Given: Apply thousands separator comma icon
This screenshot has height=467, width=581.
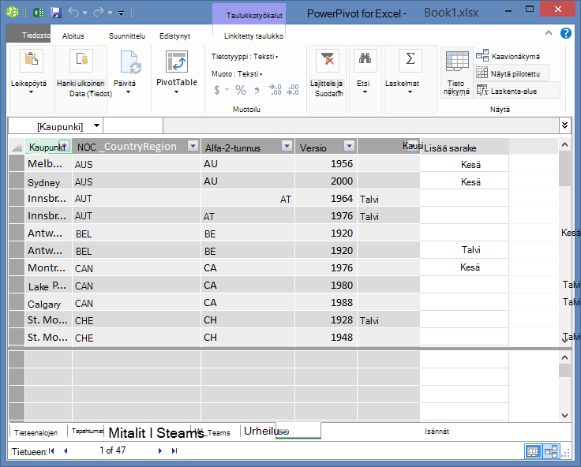Looking at the screenshot, I should point(257,90).
